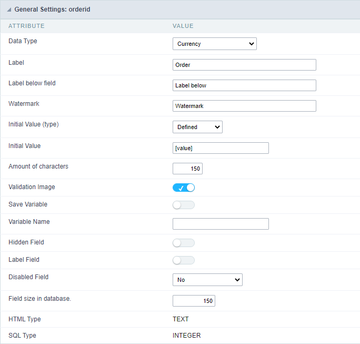Turn off the Validation Image toggle
The height and width of the screenshot is (344, 360).
pyautogui.click(x=184, y=188)
